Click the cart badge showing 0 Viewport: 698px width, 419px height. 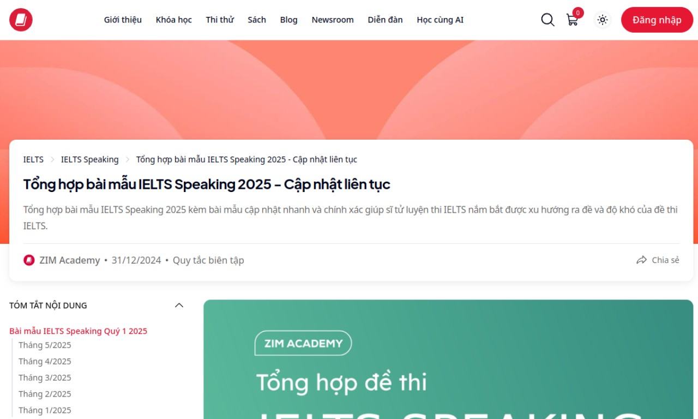pyautogui.click(x=578, y=13)
